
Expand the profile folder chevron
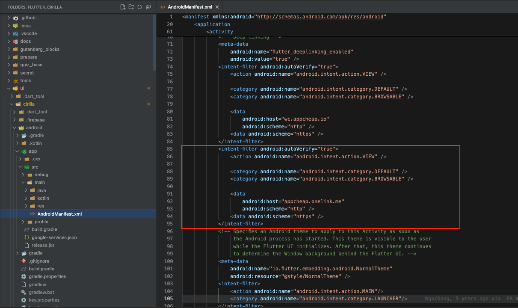(23, 222)
